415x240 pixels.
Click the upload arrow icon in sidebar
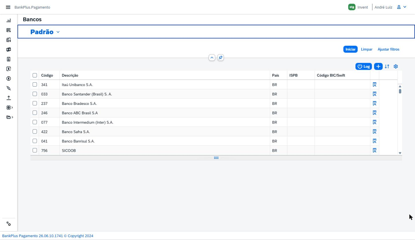point(9,98)
